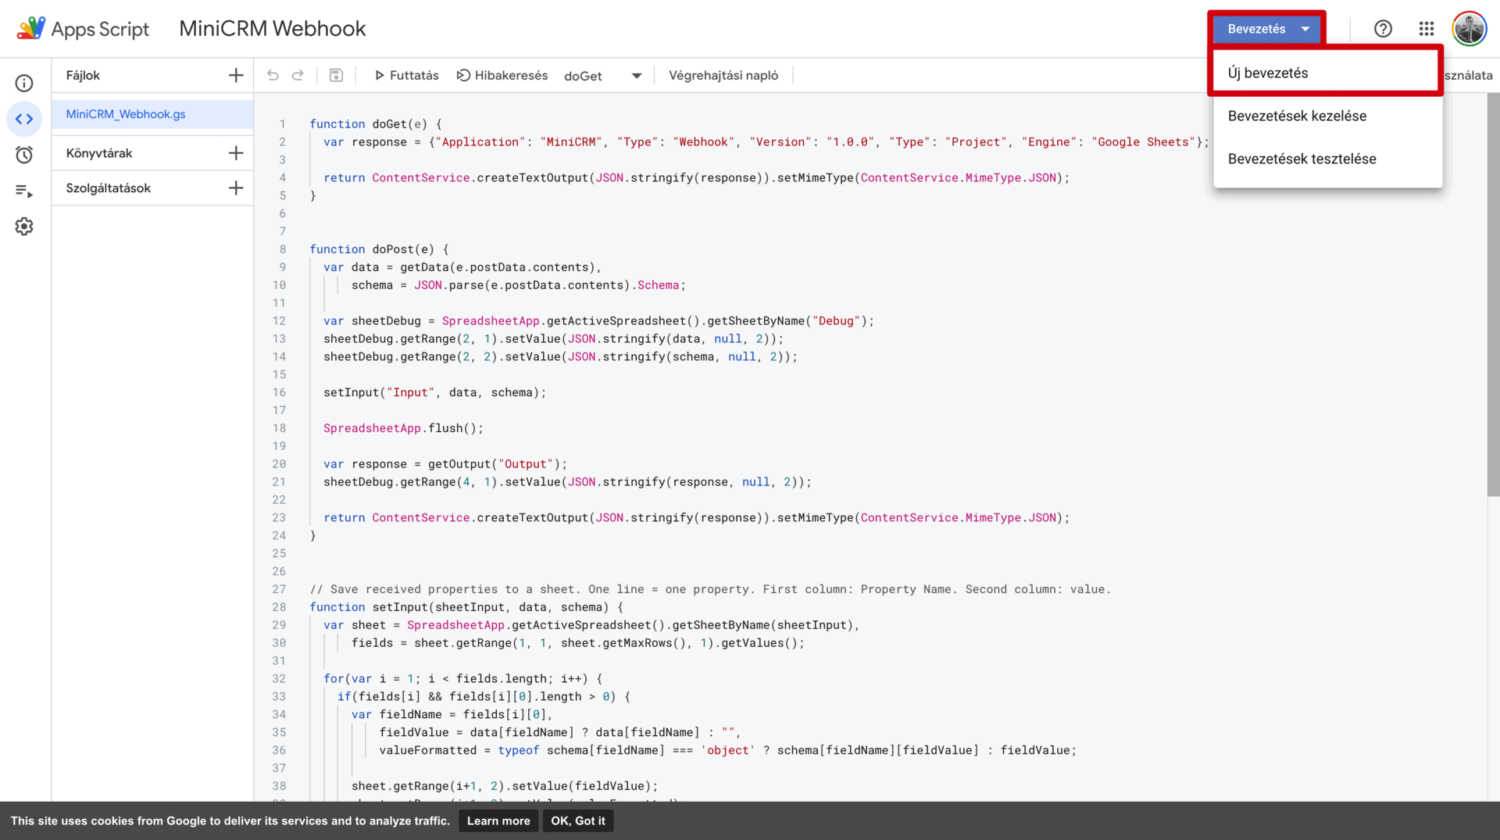Open the doGet function selector dropdown
1500x840 pixels.
[603, 76]
